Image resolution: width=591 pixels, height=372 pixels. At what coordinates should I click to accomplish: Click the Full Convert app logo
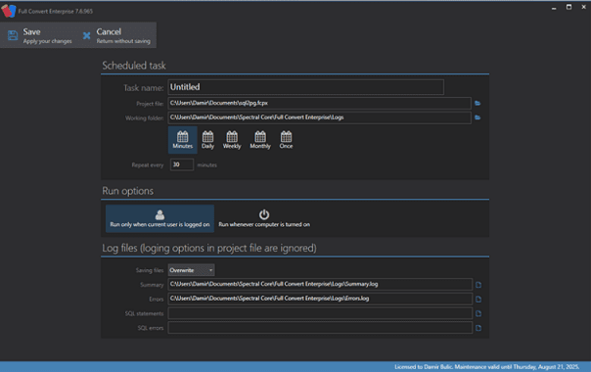(x=8, y=11)
